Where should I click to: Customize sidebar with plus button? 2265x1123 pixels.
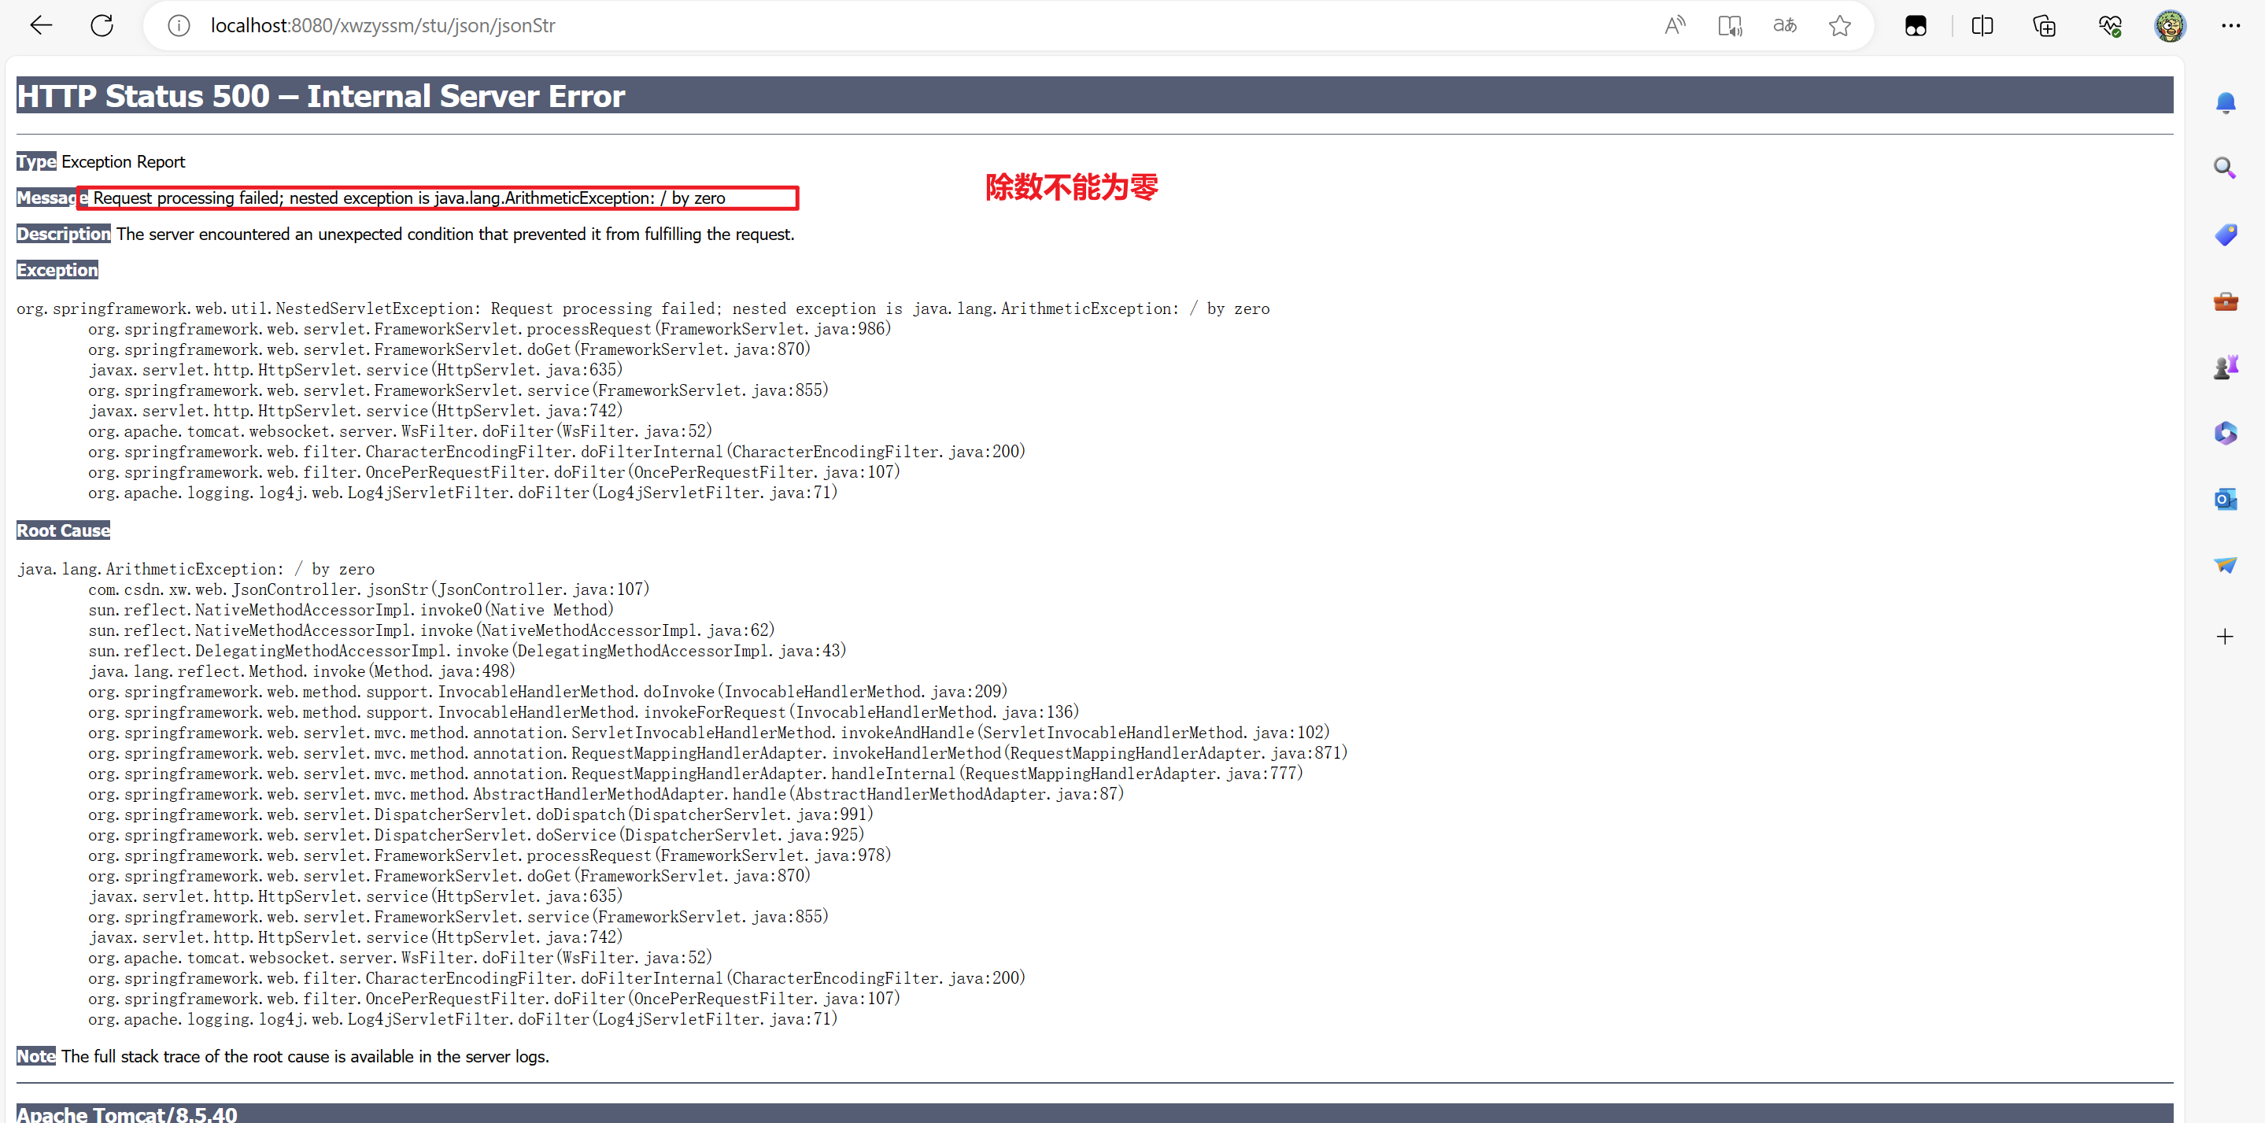tap(2225, 636)
